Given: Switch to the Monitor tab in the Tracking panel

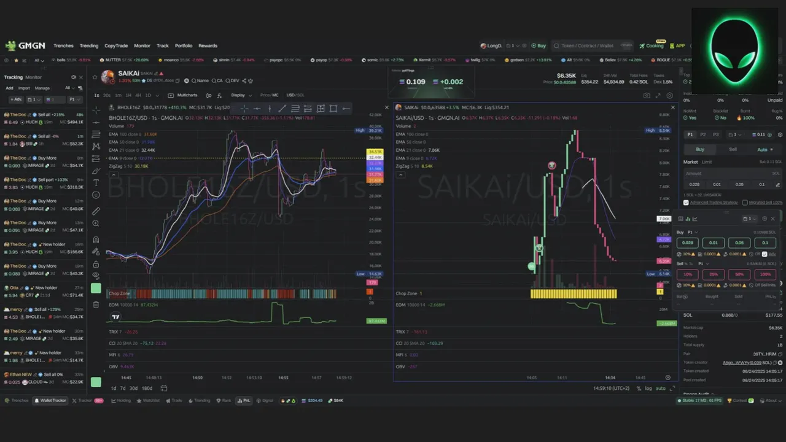Looking at the screenshot, I should [x=34, y=77].
